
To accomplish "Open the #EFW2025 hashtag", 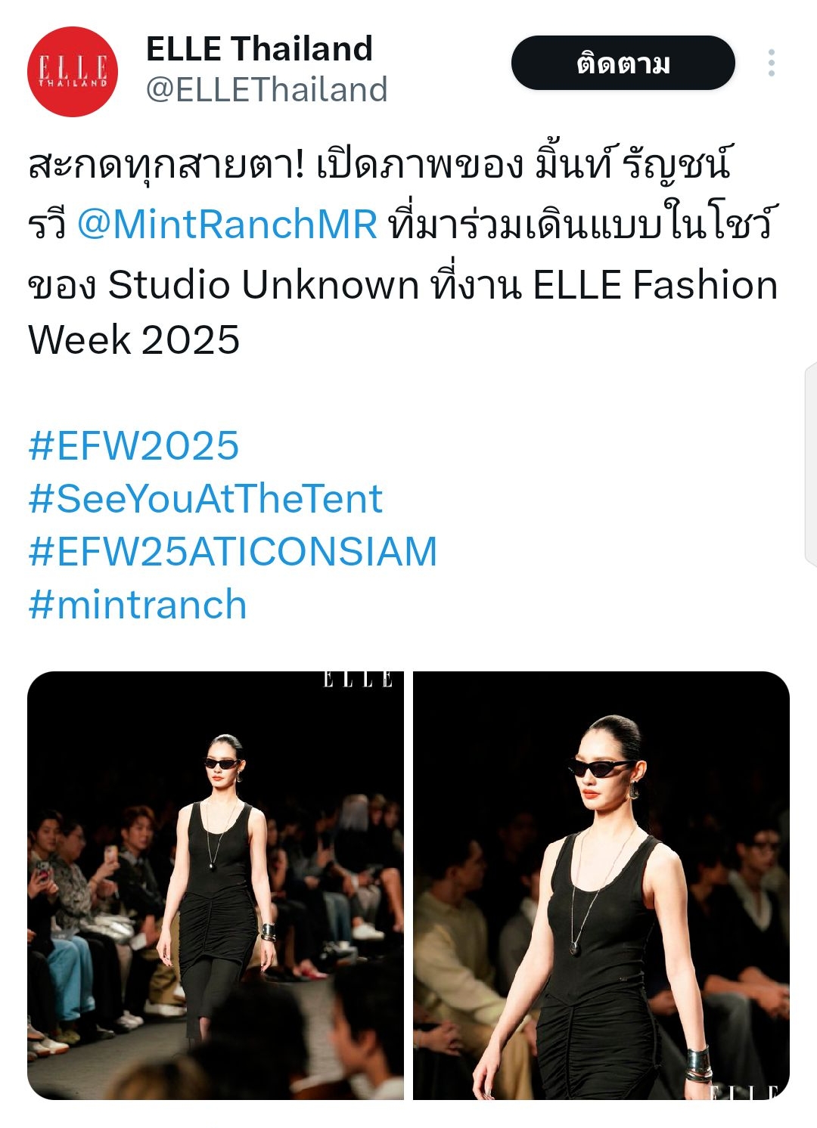I will tap(134, 445).
